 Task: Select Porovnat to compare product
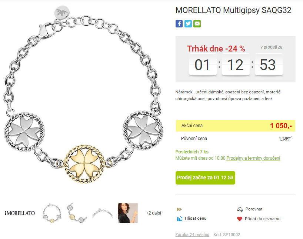pos(254,209)
